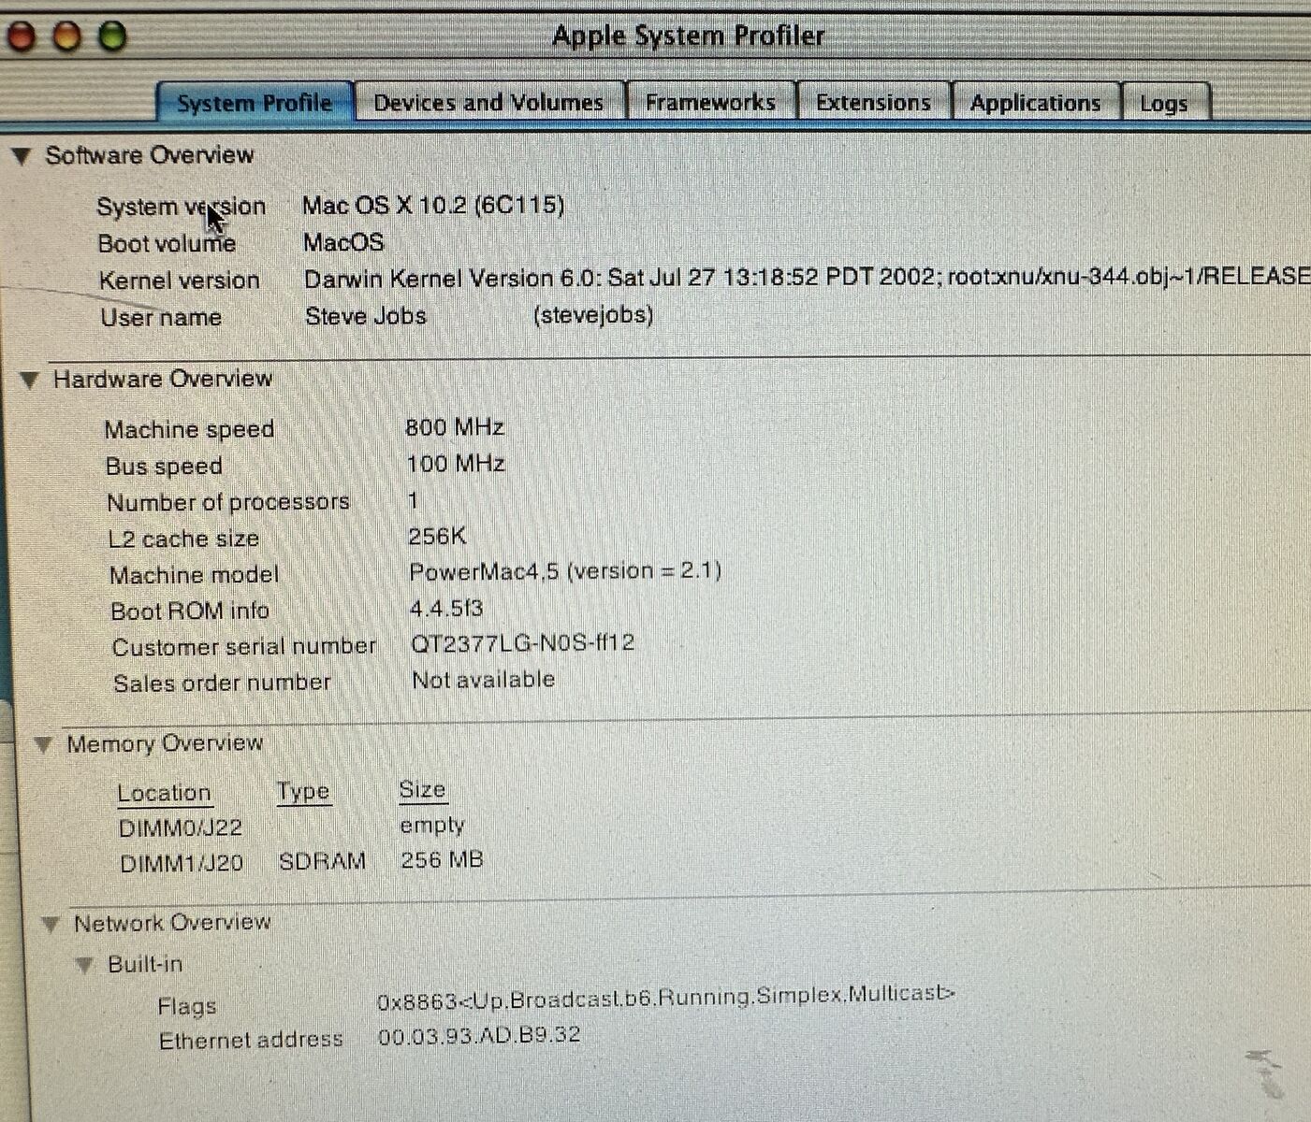Click the Size column header

(422, 789)
